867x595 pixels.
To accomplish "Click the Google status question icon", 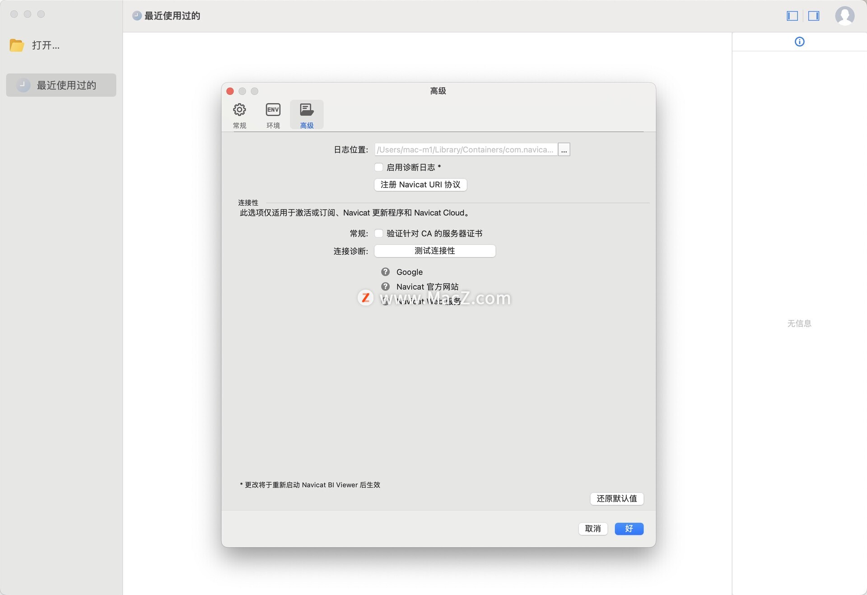I will tap(385, 272).
